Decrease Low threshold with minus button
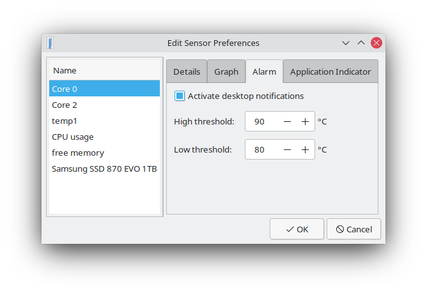 tap(288, 150)
